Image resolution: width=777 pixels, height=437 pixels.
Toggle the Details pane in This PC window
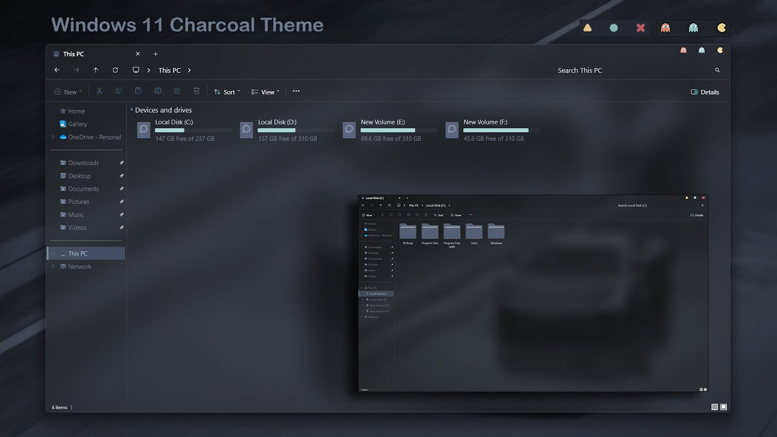[705, 92]
